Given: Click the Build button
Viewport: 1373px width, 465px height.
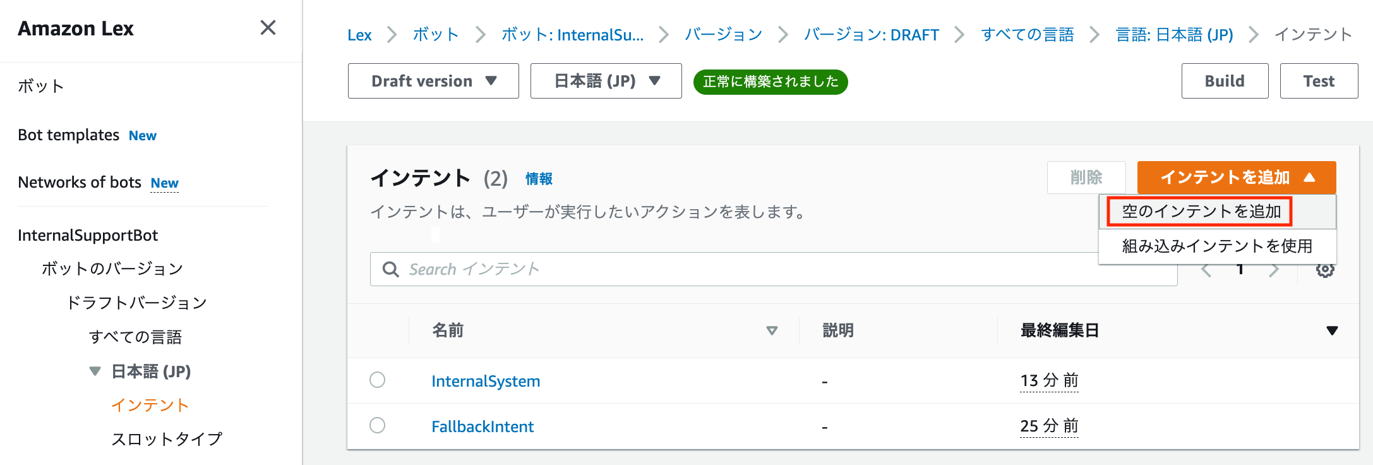Looking at the screenshot, I should click(x=1225, y=81).
